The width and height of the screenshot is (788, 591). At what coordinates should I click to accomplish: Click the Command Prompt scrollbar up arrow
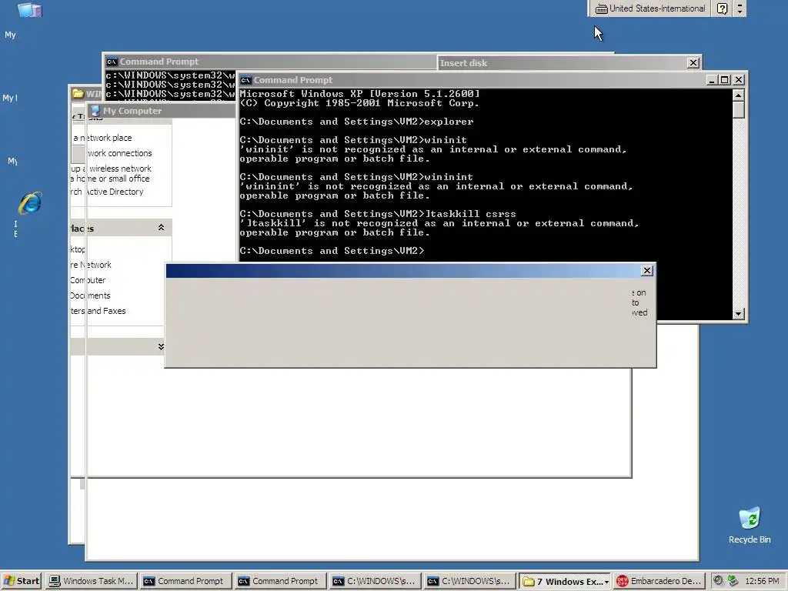(738, 95)
